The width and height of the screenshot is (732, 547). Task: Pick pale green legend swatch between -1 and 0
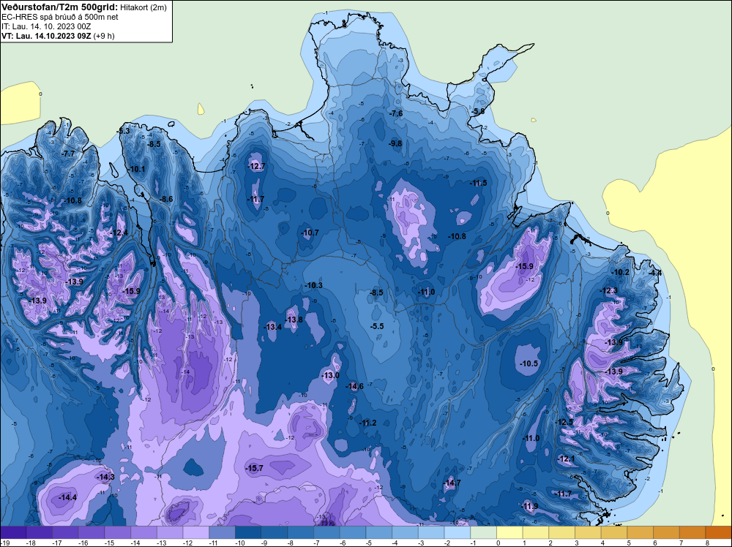click(484, 532)
